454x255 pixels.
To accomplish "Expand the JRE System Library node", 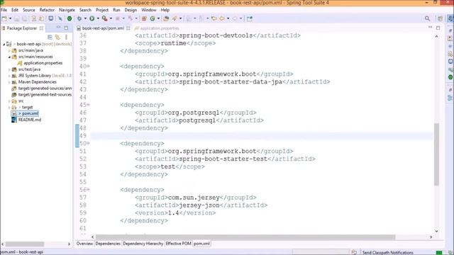I will (x=9, y=76).
